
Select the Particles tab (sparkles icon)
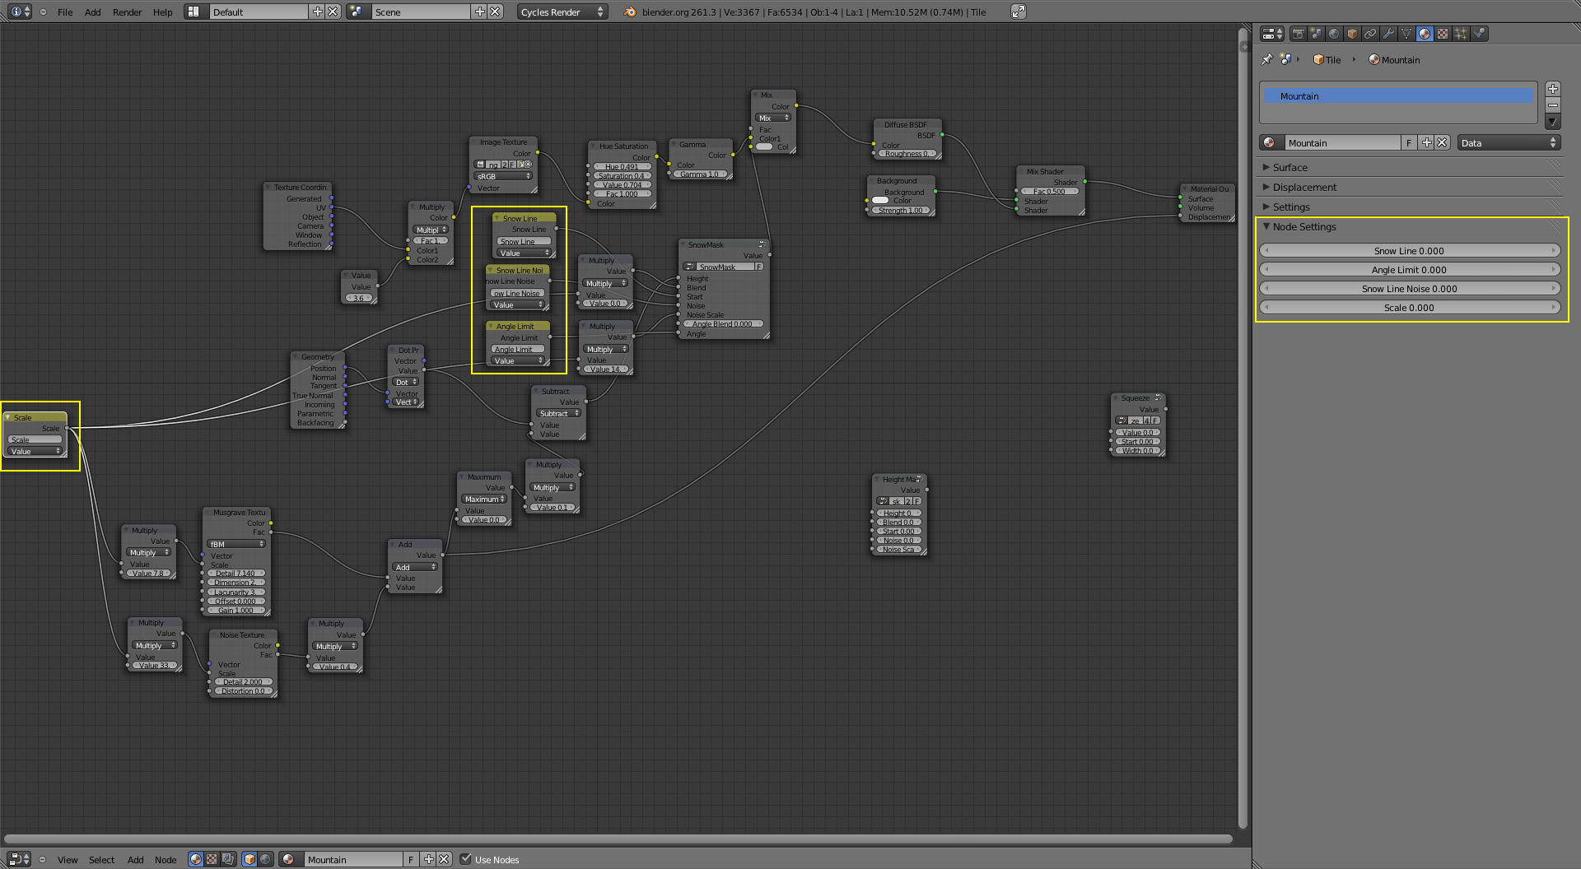1461,34
